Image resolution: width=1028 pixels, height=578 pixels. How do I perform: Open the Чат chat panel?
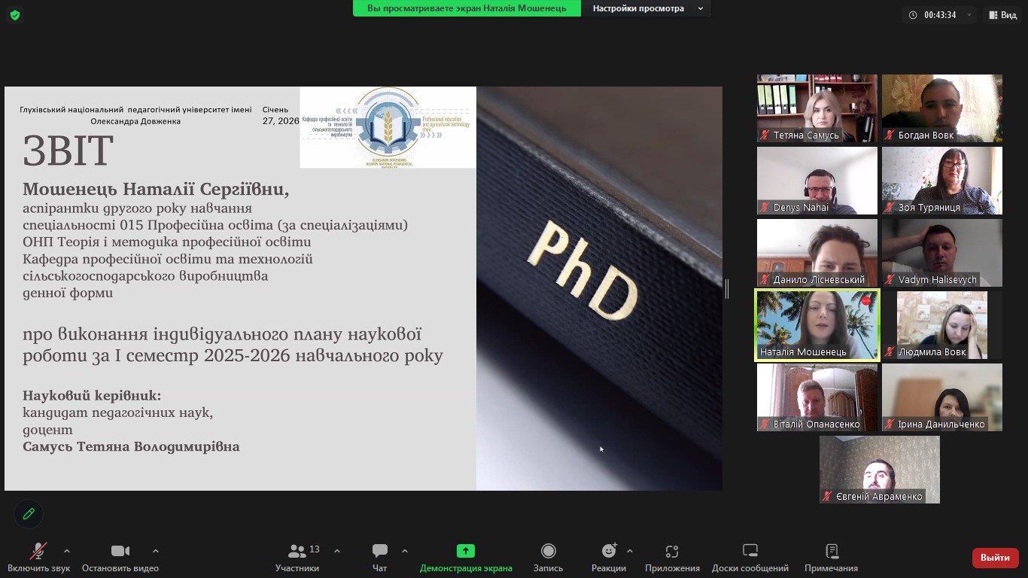(x=380, y=558)
